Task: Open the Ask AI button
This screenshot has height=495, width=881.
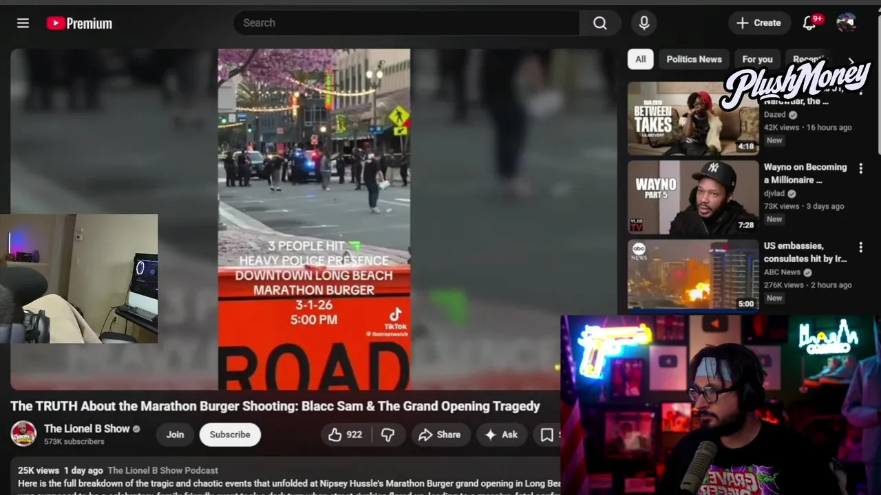Action: pyautogui.click(x=502, y=434)
